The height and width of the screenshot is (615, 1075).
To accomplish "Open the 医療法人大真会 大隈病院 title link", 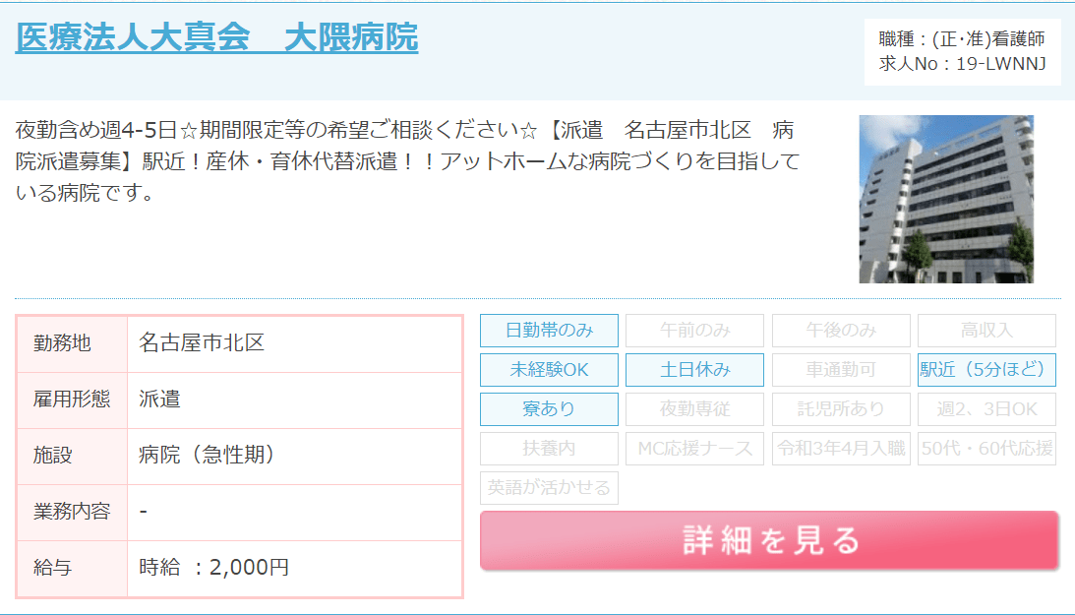I will 216,37.
